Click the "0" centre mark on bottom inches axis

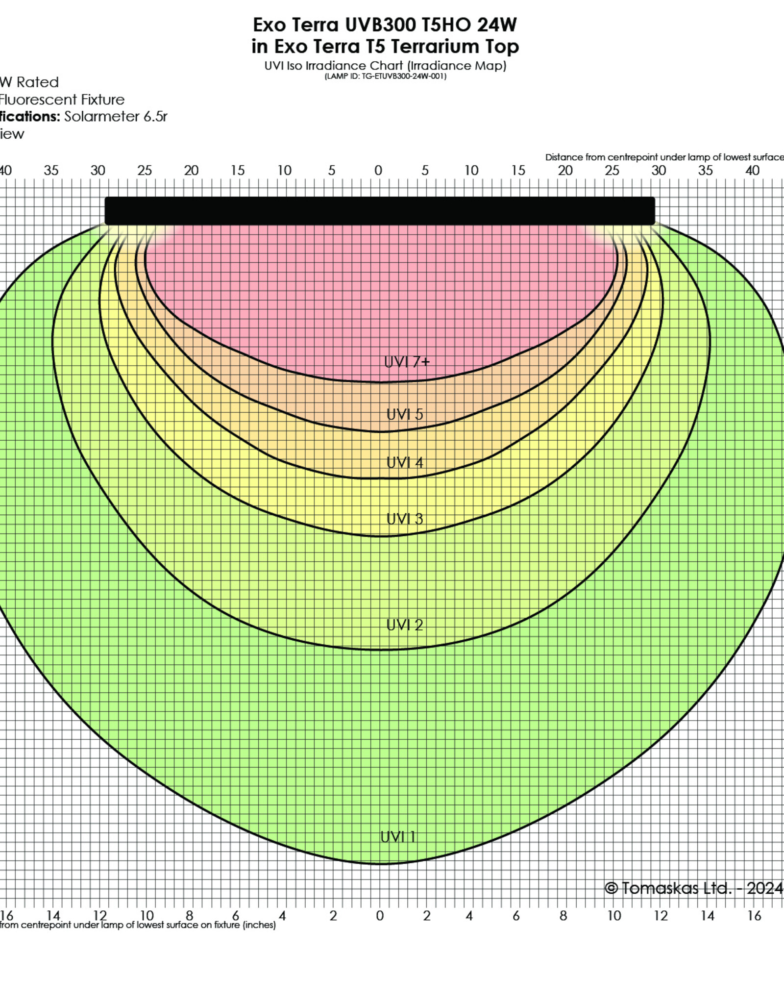[380, 916]
